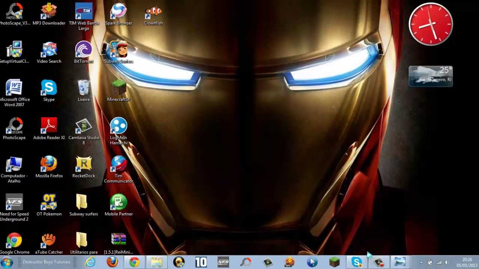479x269 pixels.
Task: Open the NFS taskbar icon
Action: [223, 262]
